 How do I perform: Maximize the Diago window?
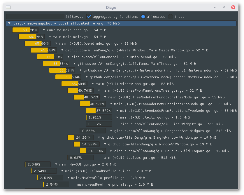coord(224,7)
